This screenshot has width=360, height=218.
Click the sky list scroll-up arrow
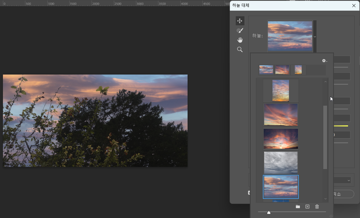pyautogui.click(x=325, y=82)
